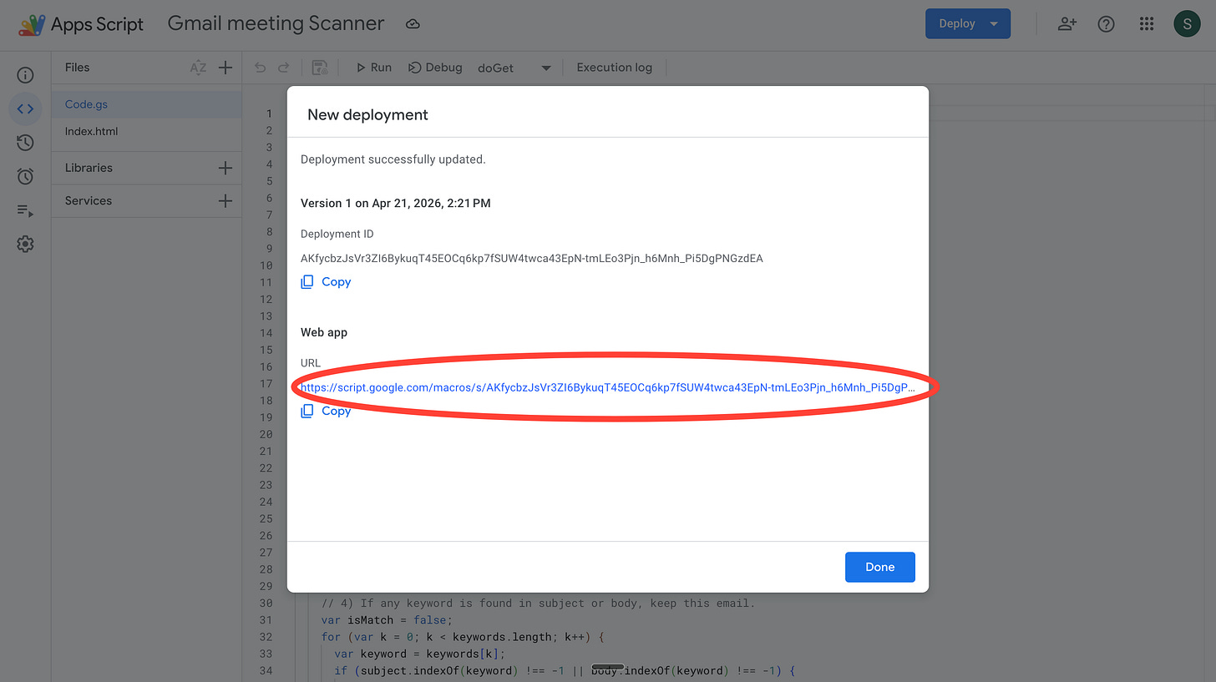
Task: Click the Libraries section label
Action: tap(89, 168)
